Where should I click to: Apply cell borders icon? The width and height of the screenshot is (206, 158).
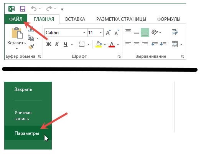82,44
